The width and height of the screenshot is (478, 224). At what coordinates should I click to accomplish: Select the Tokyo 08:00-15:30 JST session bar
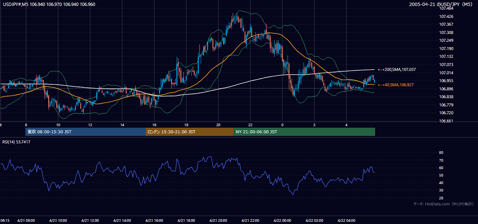85,132
